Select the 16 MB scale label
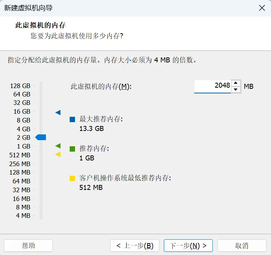Image resolution: width=271 pixels, height=255 pixels. (x=21, y=199)
